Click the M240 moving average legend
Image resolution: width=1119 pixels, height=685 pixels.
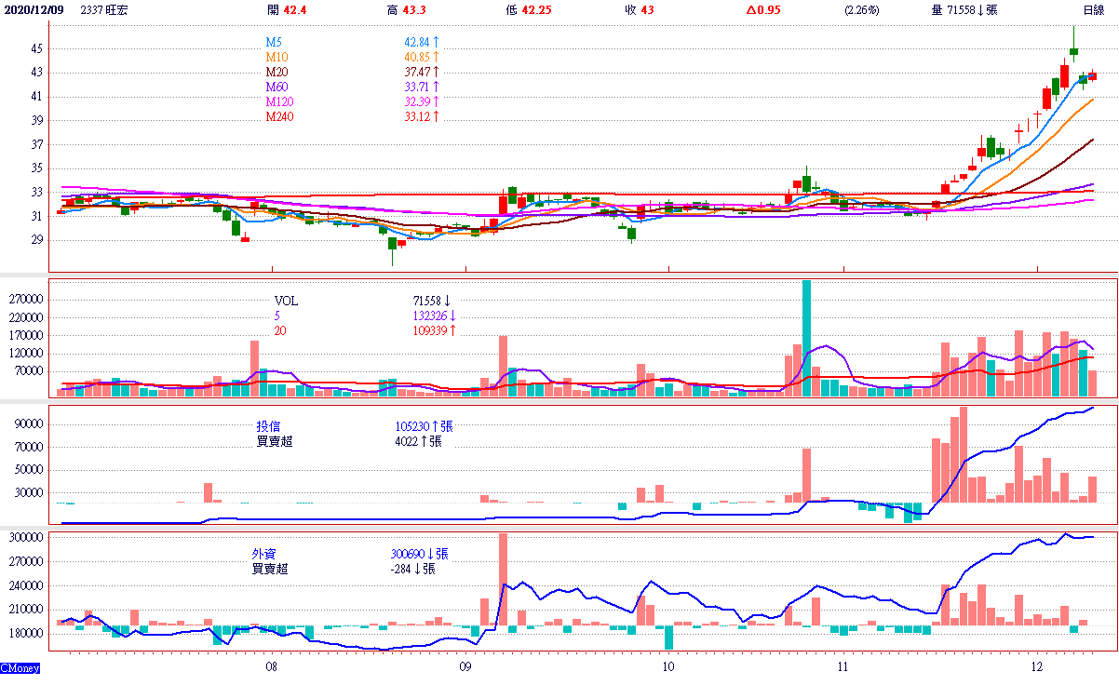coord(279,116)
